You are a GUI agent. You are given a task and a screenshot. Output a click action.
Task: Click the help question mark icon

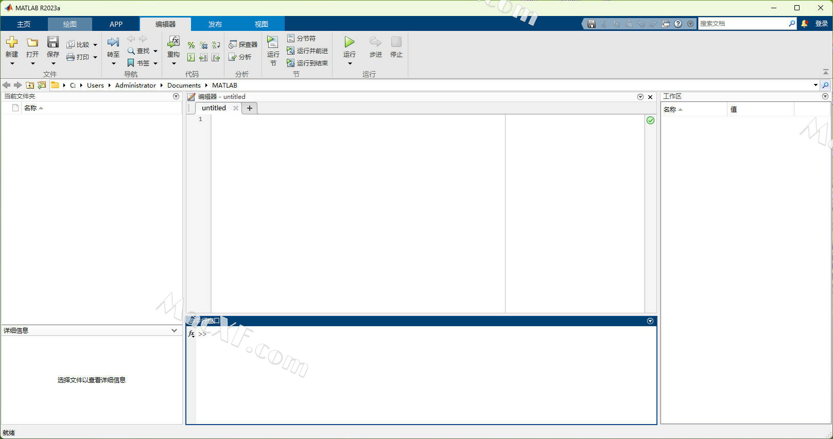[x=678, y=24]
